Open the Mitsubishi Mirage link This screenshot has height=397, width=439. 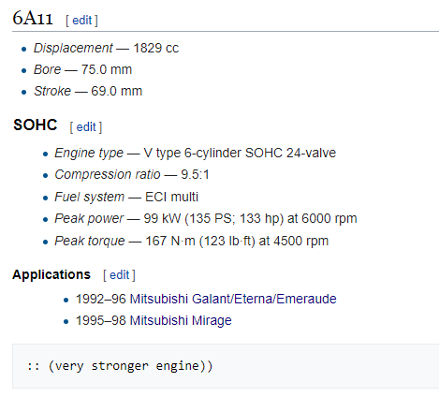click(x=181, y=320)
